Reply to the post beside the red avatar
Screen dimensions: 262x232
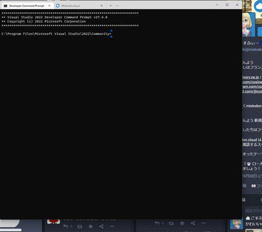[x=65, y=226]
